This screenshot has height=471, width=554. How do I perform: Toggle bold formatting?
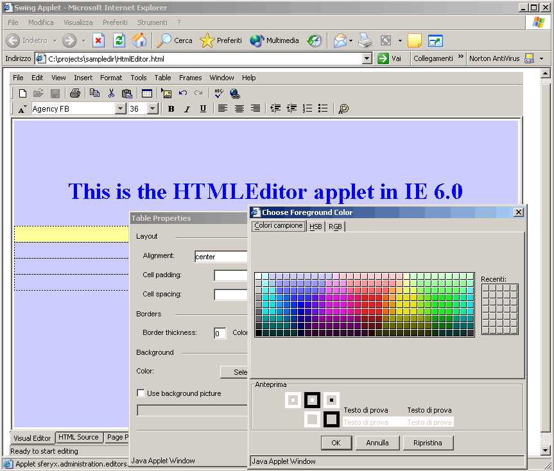pyautogui.click(x=171, y=109)
